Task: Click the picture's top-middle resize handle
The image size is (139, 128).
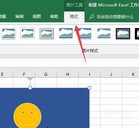Action: coord(30,88)
